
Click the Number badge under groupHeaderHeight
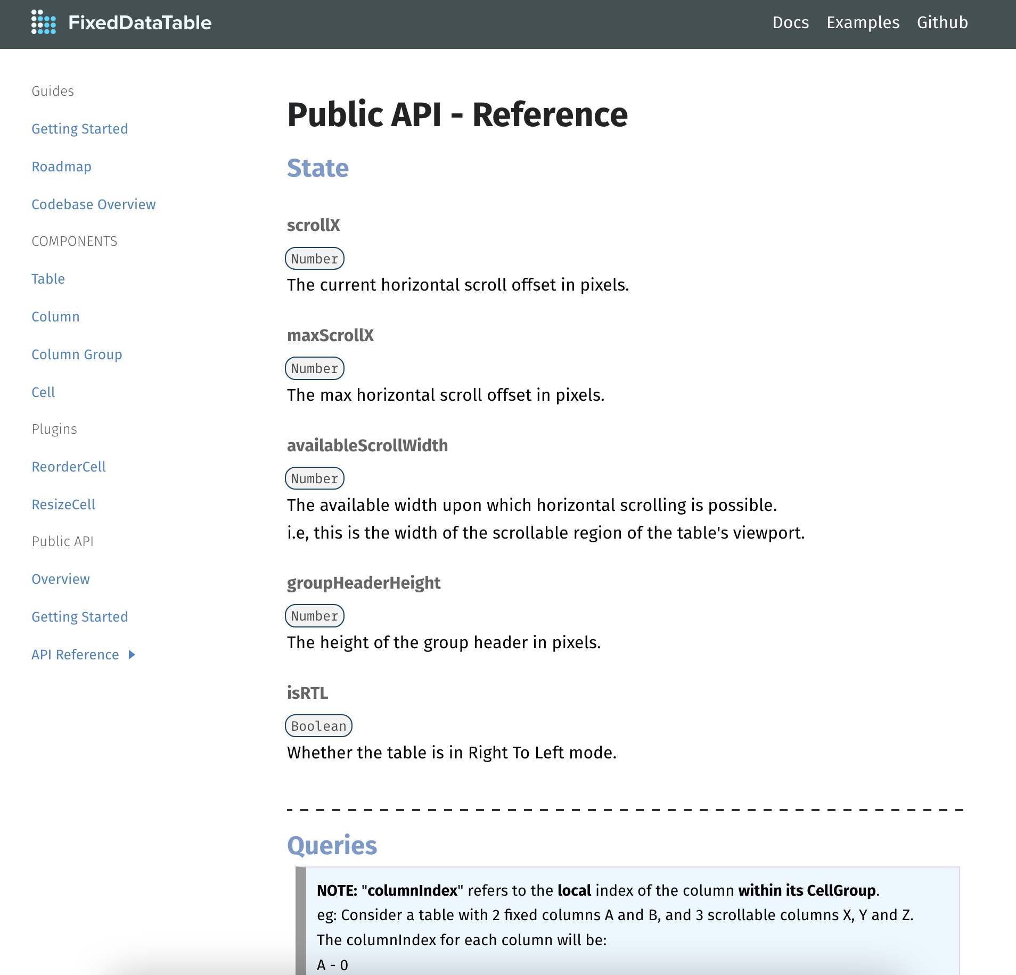(x=315, y=616)
